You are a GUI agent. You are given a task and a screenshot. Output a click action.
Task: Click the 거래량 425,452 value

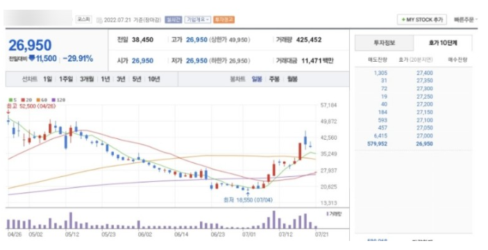[309, 40]
